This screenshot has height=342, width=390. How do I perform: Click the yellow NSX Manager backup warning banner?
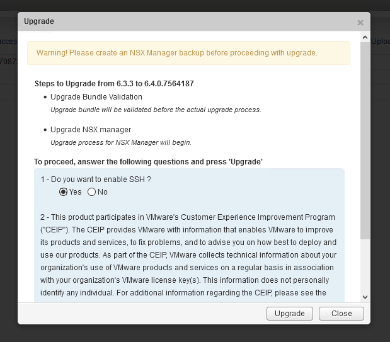(188, 53)
